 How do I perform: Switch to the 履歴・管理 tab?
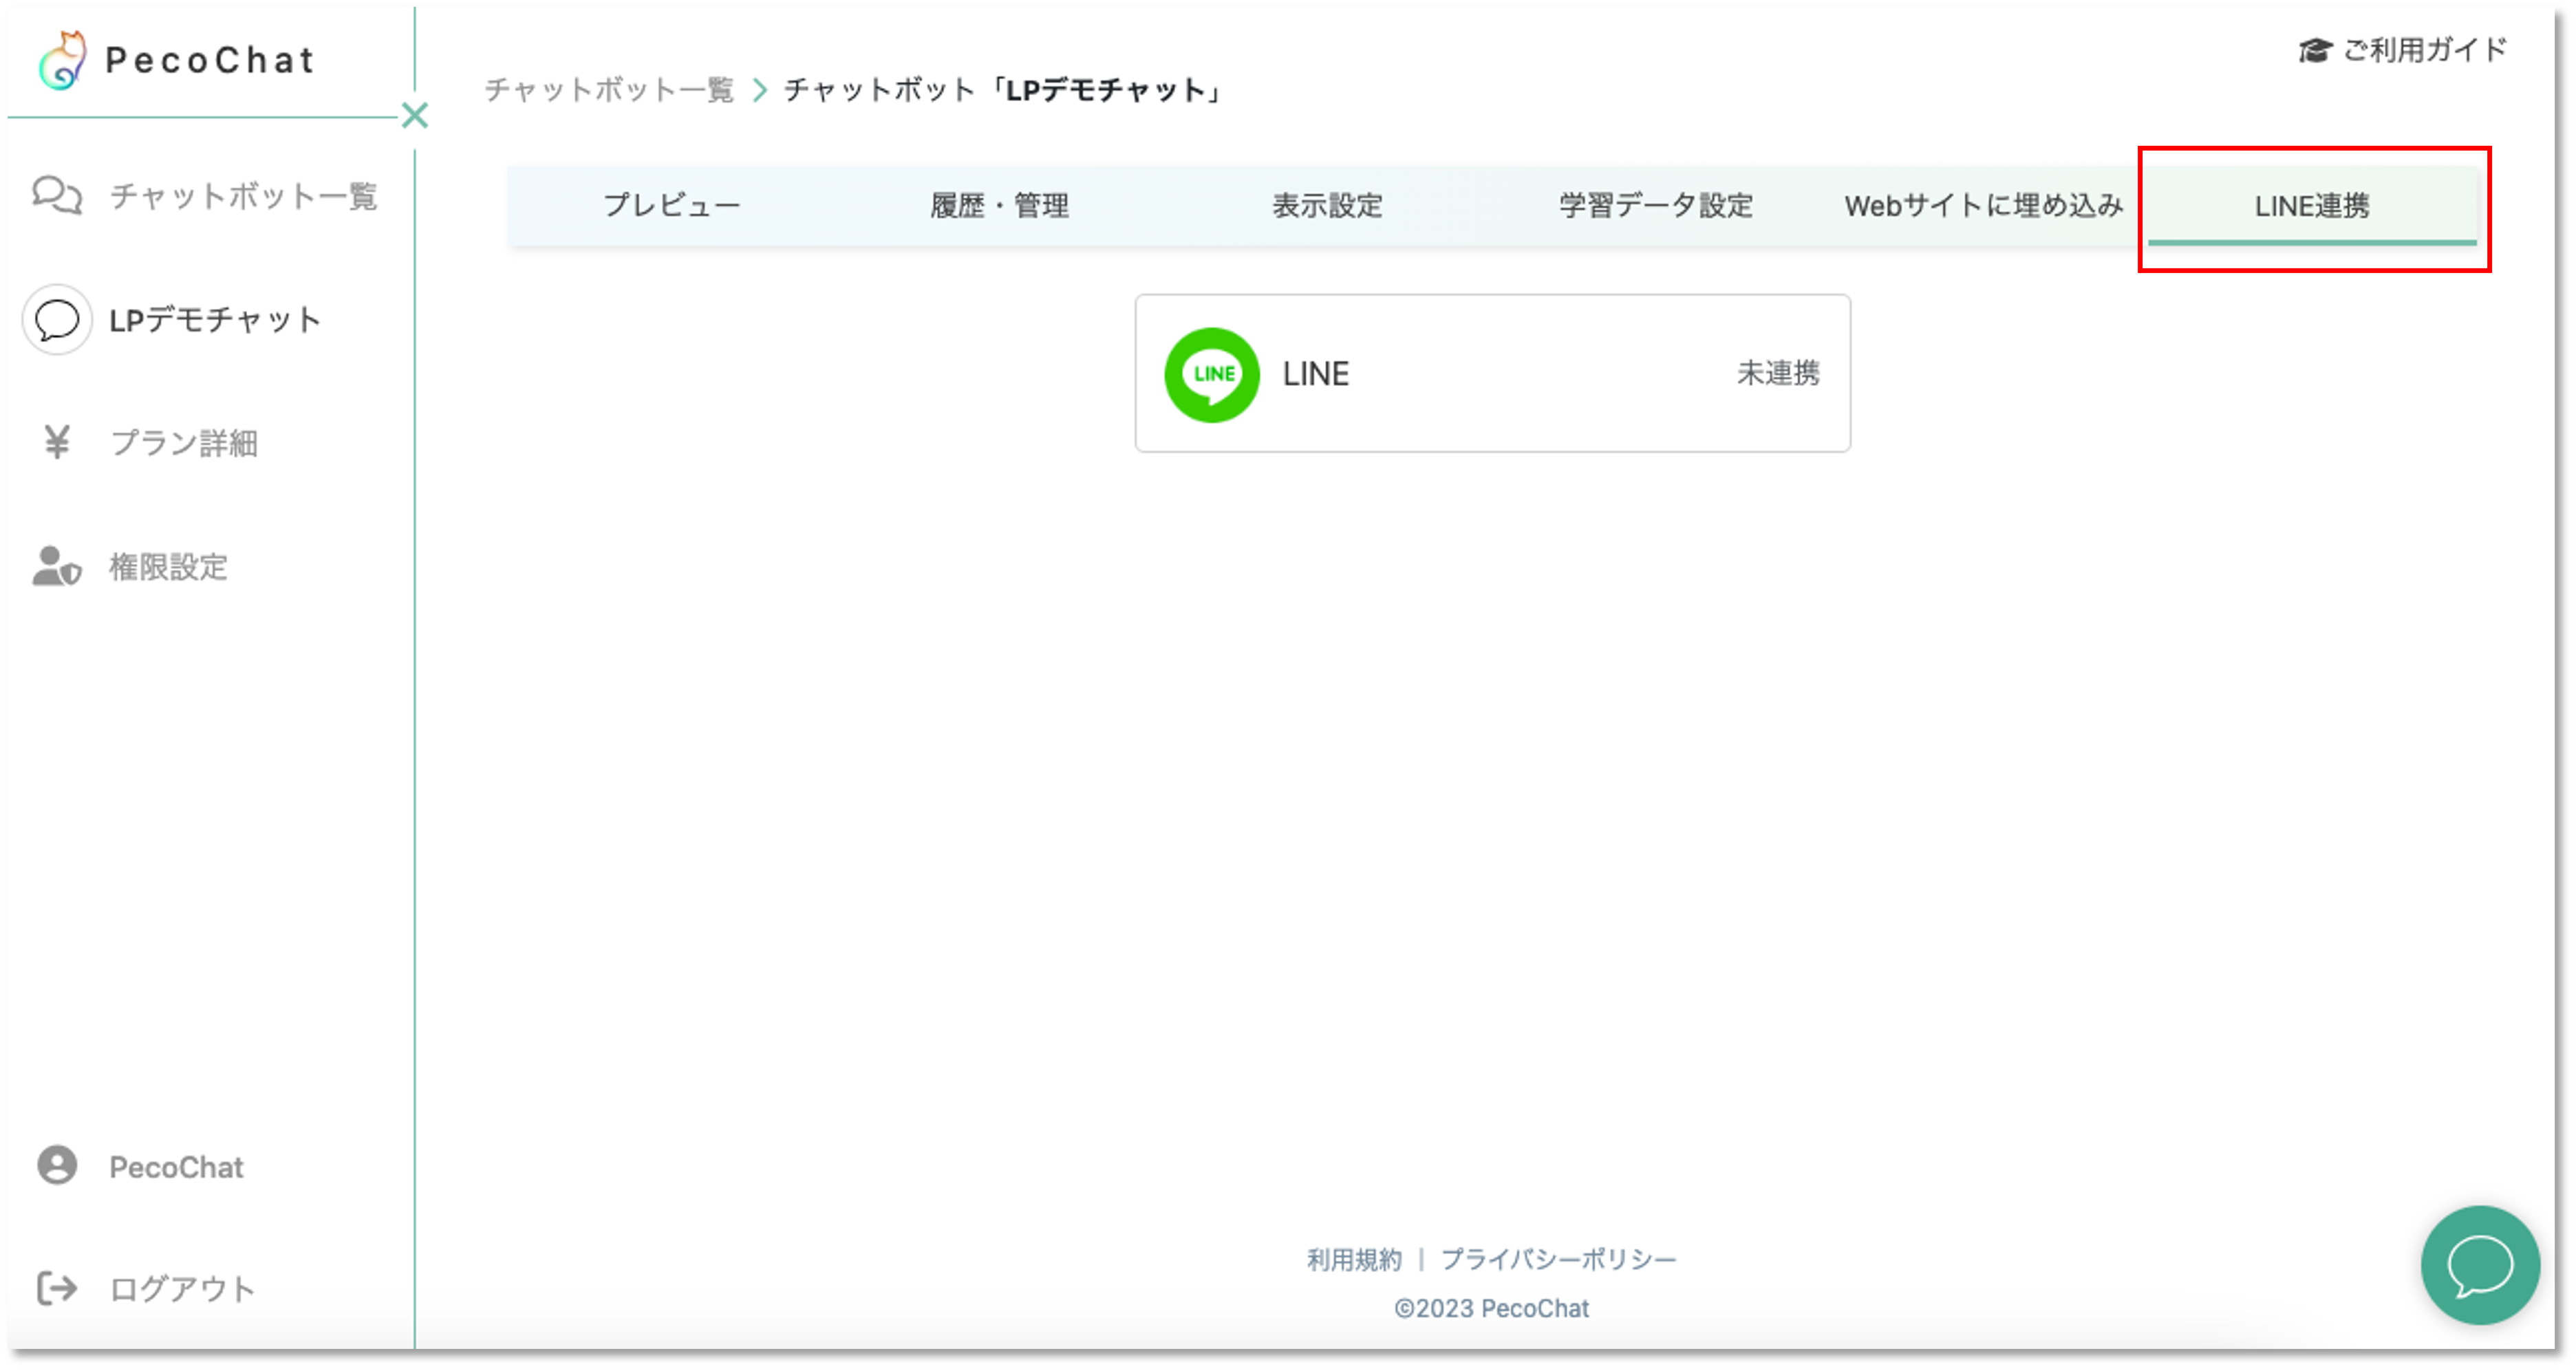coord(999,206)
